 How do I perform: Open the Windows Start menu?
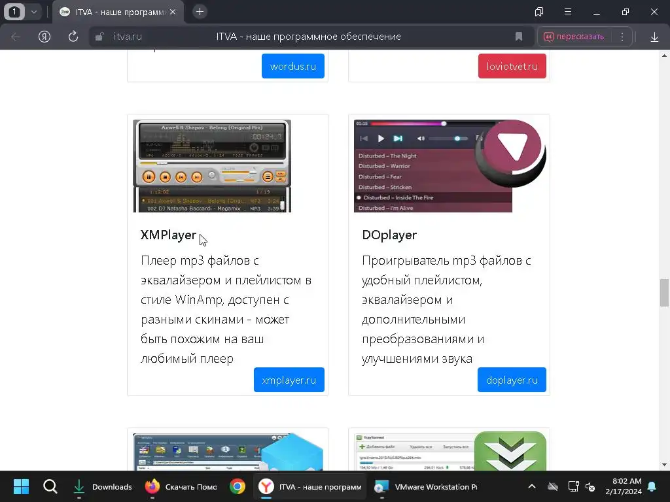21,486
